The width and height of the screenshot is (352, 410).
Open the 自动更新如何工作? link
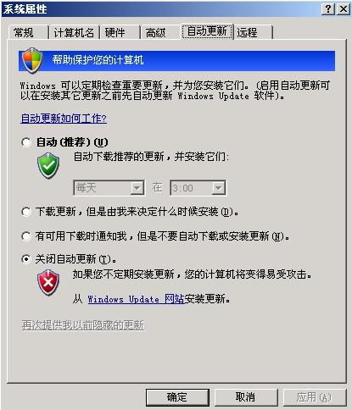64,119
